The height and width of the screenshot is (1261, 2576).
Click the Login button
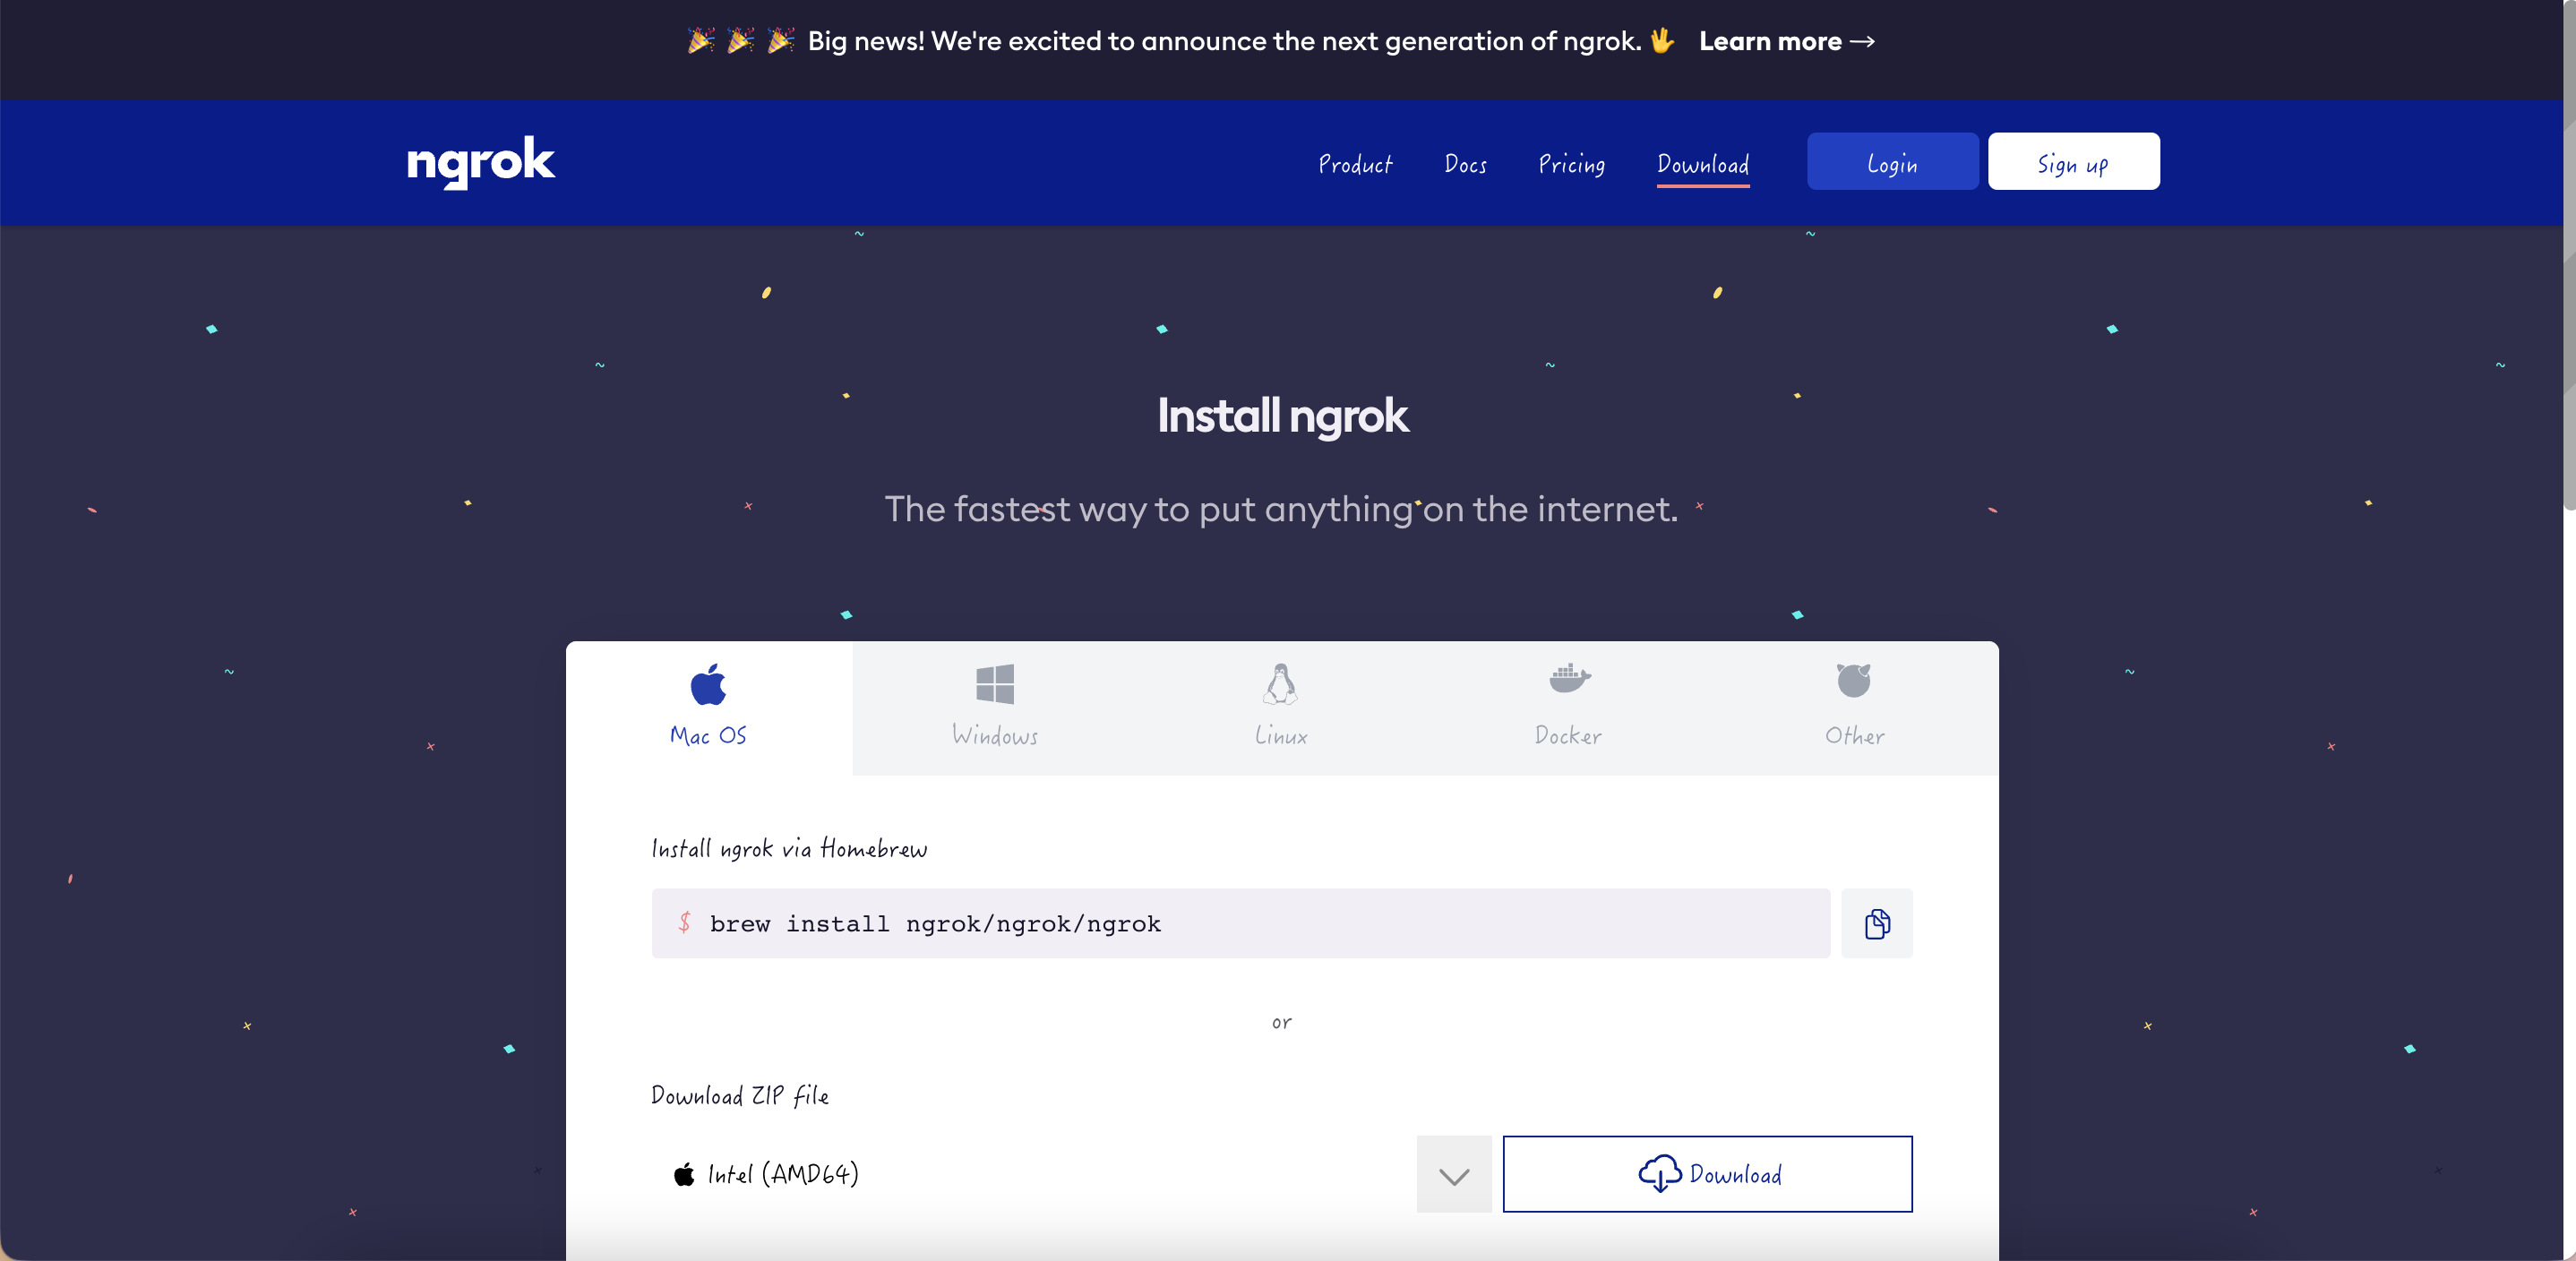(x=1891, y=162)
